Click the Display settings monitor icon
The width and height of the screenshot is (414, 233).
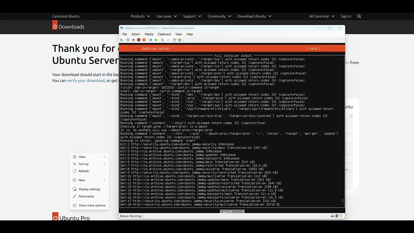75,189
